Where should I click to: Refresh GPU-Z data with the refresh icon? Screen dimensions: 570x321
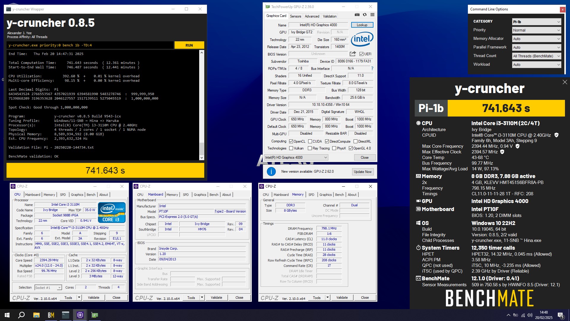coord(365,15)
